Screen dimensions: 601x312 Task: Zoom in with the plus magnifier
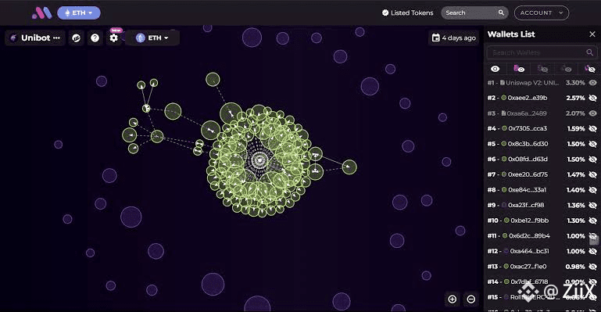click(x=453, y=299)
